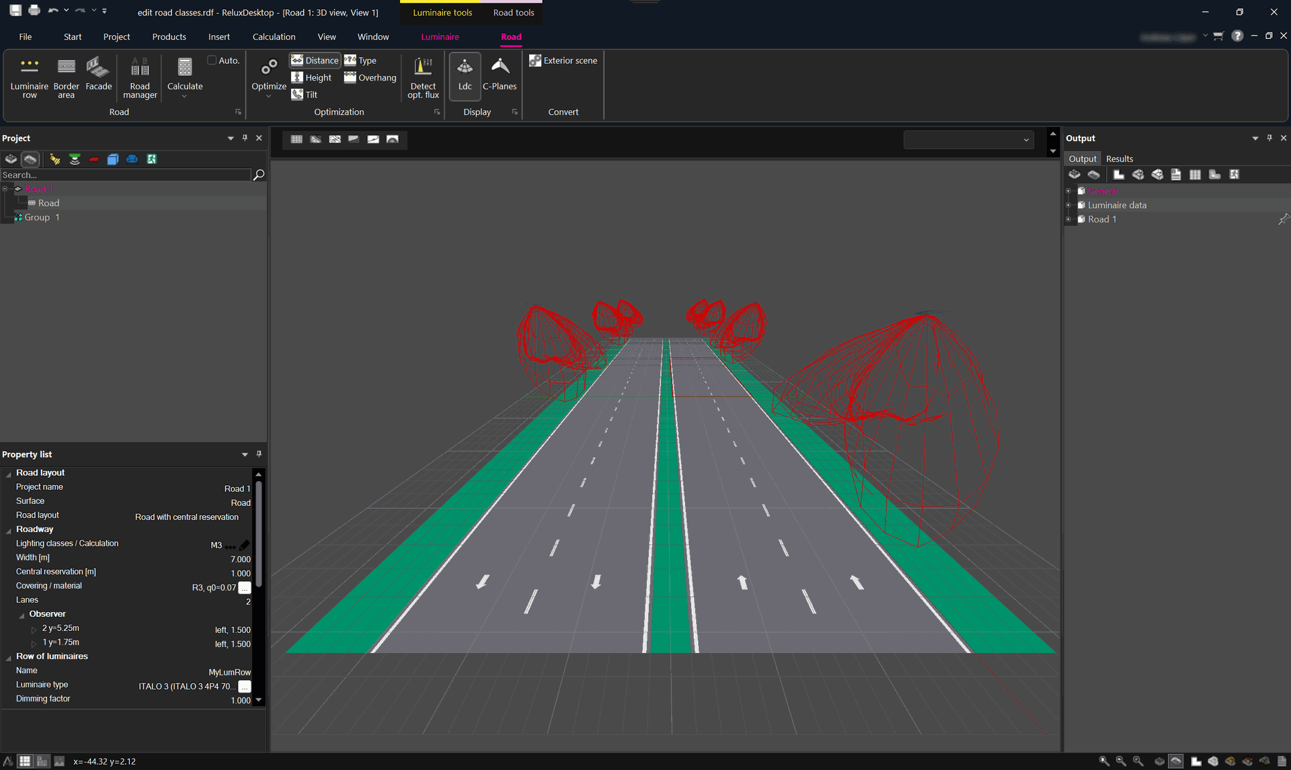Open the Window ribbon tab
The width and height of the screenshot is (1291, 770).
click(373, 37)
